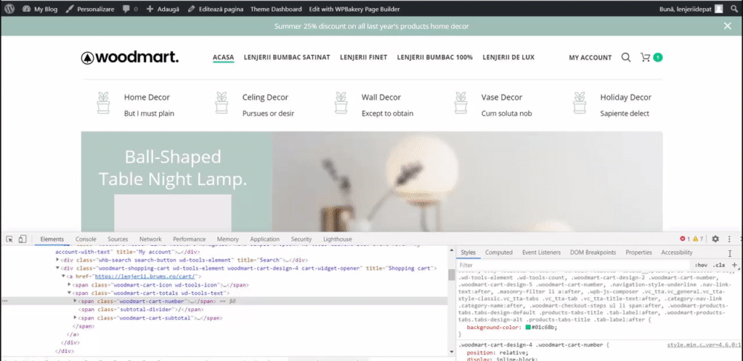The width and height of the screenshot is (743, 361).
Task: Expand the woodmart-cart-number span node
Action: (x=75, y=301)
